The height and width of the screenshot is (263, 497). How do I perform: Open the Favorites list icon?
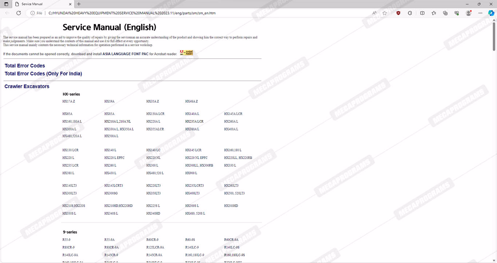434,13
